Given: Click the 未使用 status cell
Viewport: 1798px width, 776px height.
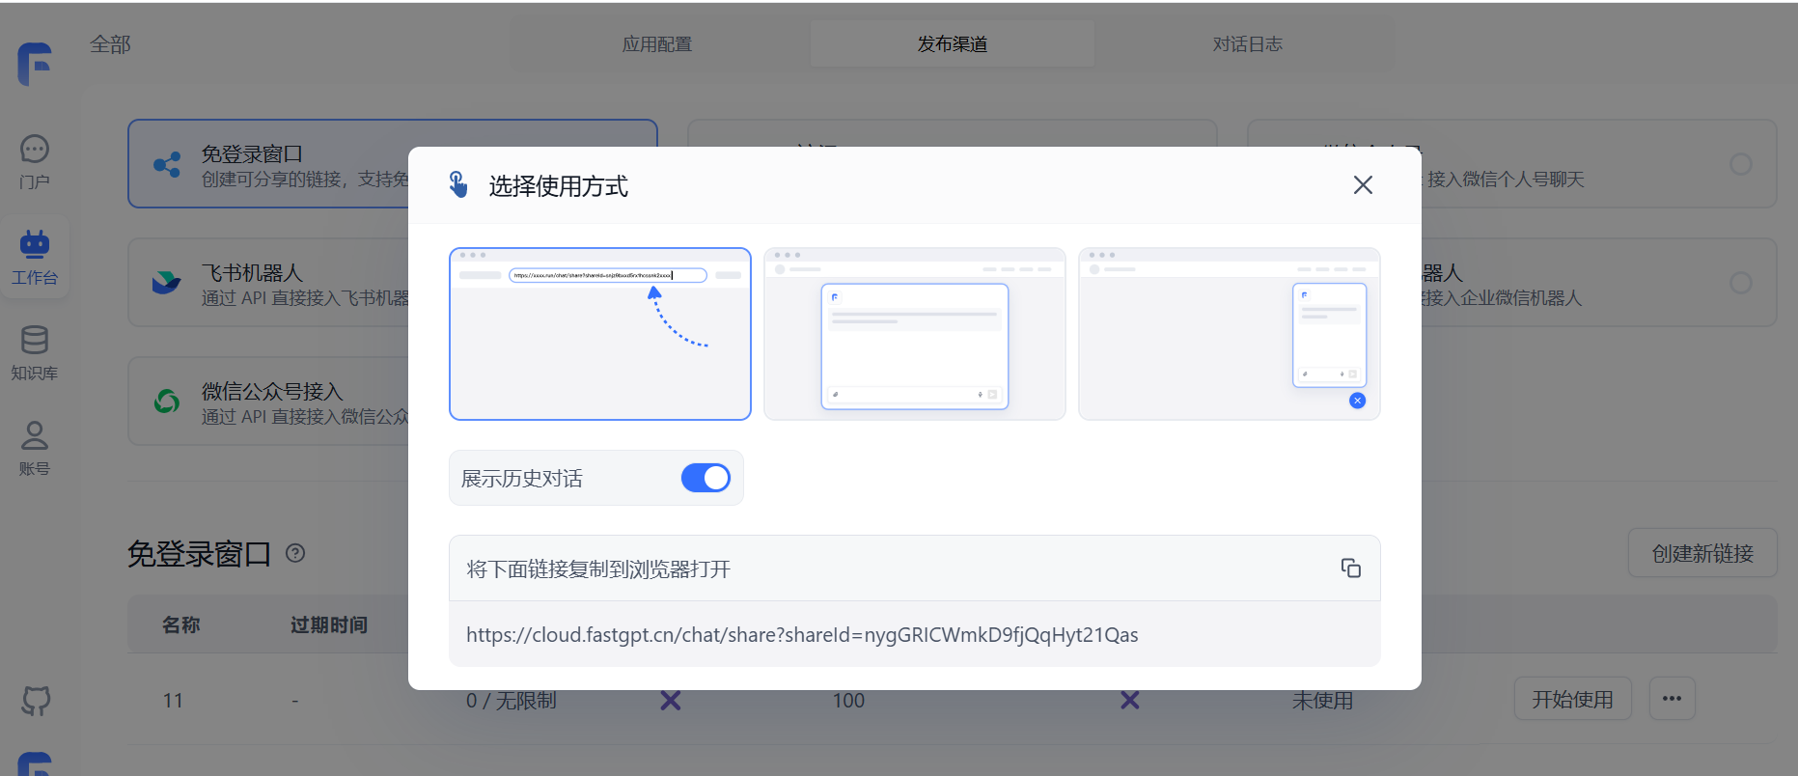Looking at the screenshot, I should click(1322, 701).
